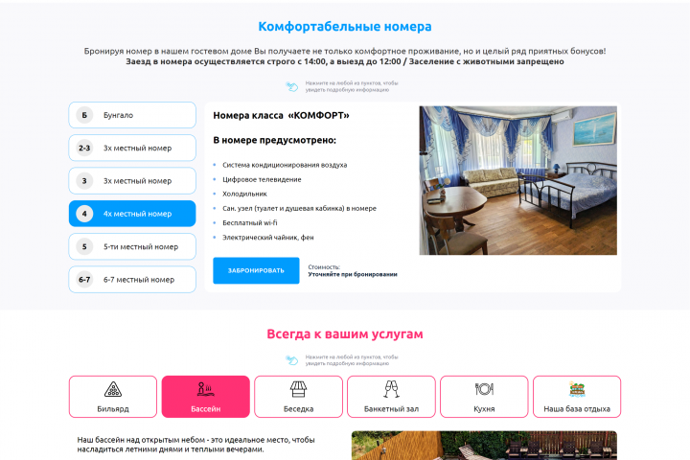Viewport: 690px width, 460px height.
Task: Click the pool photo below services
Action: coord(484,446)
